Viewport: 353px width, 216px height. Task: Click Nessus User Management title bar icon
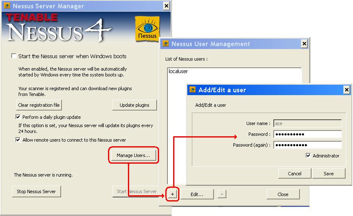pyautogui.click(x=165, y=44)
